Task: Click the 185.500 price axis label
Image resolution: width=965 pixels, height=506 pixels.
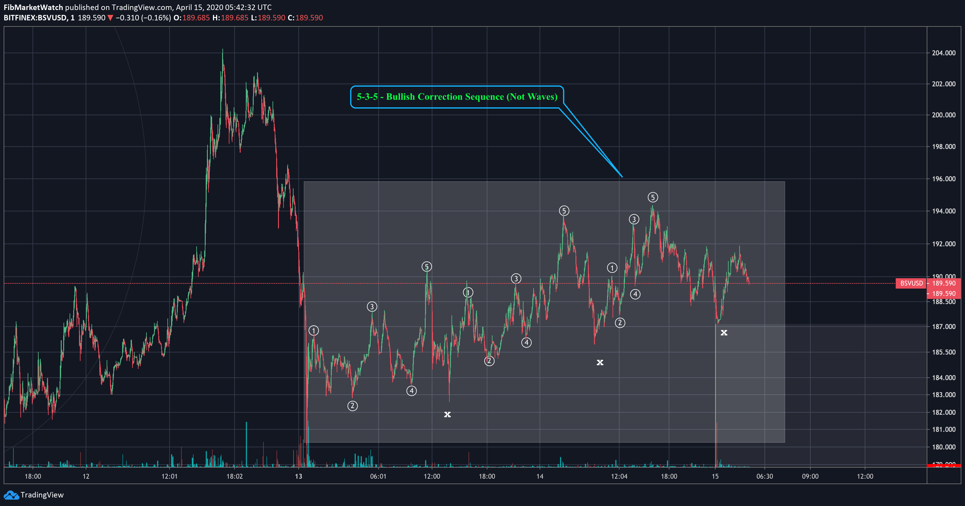Action: [944, 352]
